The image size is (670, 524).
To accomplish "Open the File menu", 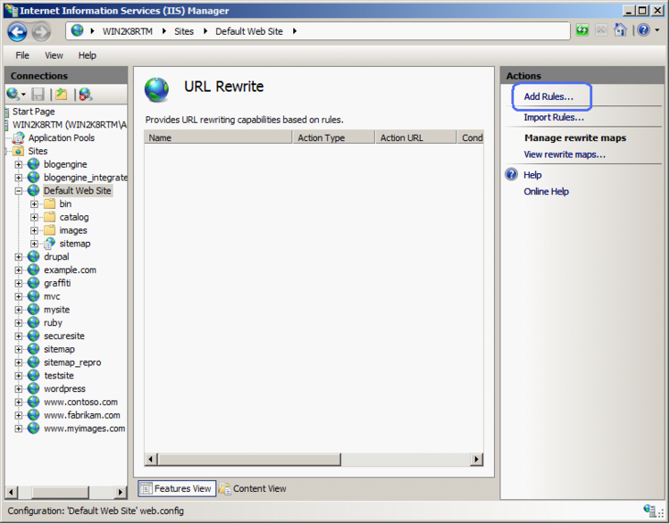I will (x=22, y=55).
